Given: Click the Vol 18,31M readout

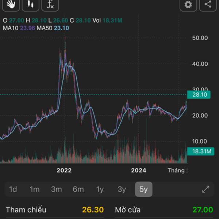Looking at the screenshot, I should click(107, 20).
